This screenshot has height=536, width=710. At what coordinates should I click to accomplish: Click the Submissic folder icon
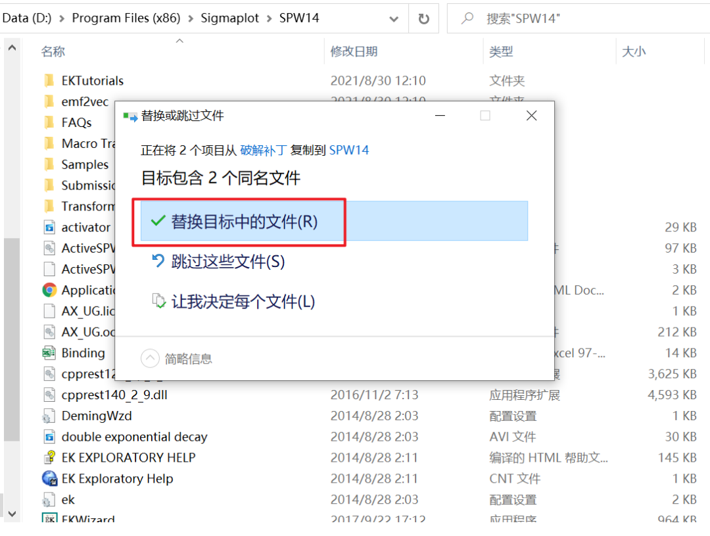(49, 185)
